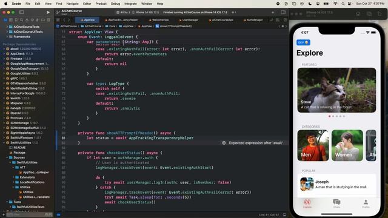Screen dimensions: 388x218
Task: Switch to the AuthManager tab
Action: pos(253,20)
